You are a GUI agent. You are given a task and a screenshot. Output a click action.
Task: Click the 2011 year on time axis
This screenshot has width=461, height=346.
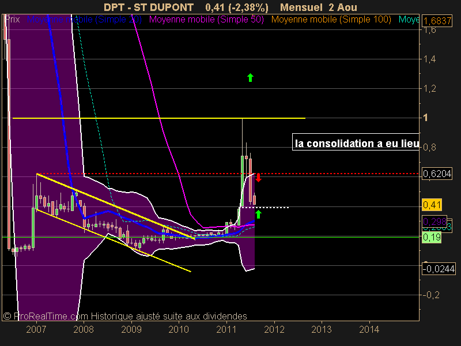click(x=226, y=329)
